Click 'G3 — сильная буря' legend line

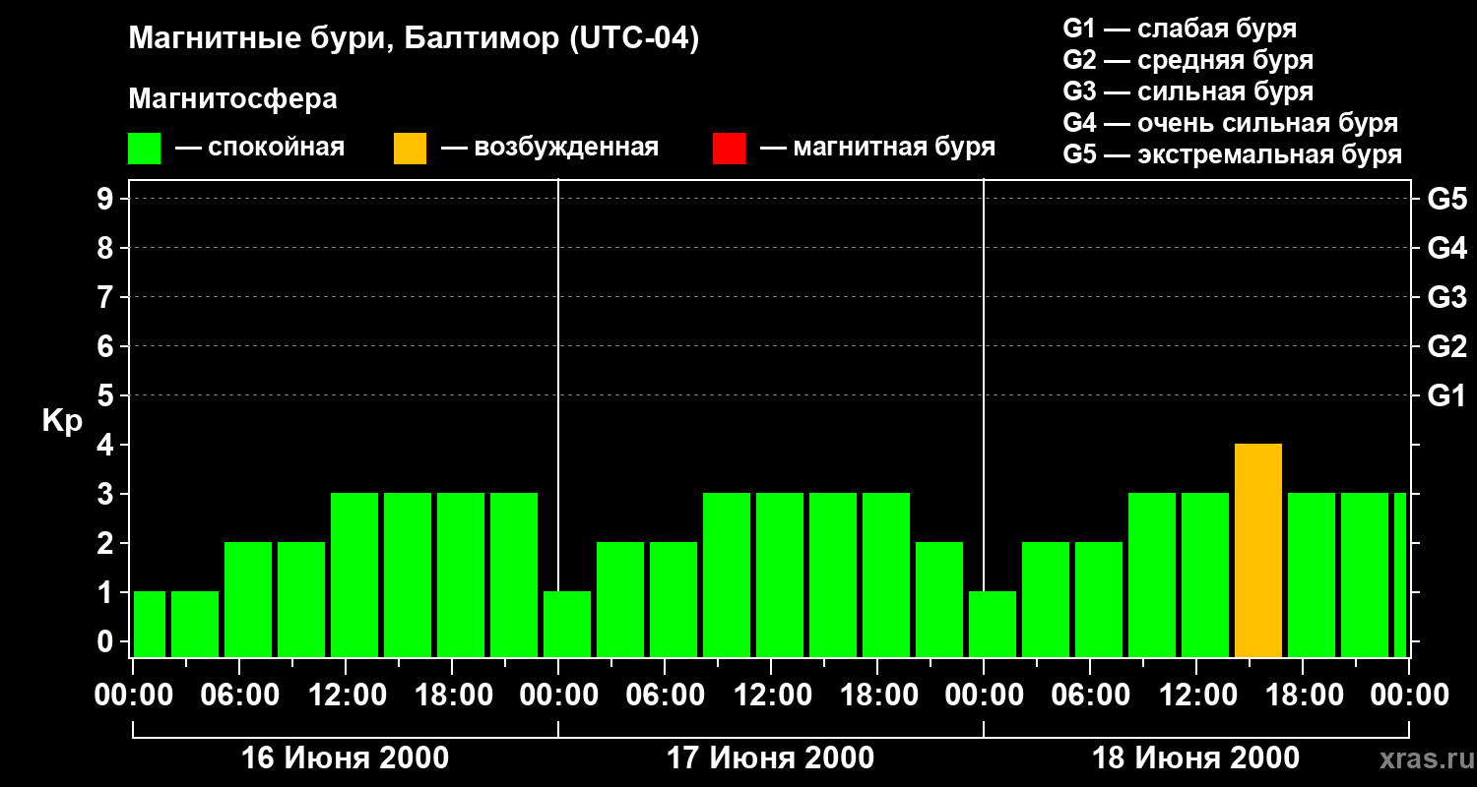[x=1188, y=91]
